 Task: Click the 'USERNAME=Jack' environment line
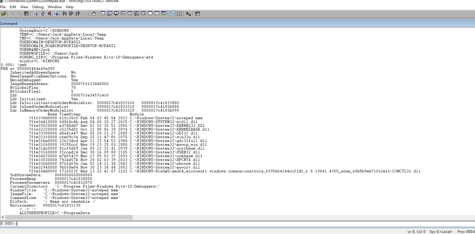point(35,50)
